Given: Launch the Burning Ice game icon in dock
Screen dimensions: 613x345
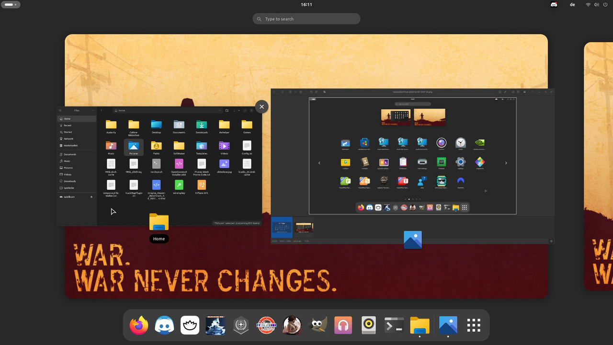Looking at the screenshot, I should 216,325.
